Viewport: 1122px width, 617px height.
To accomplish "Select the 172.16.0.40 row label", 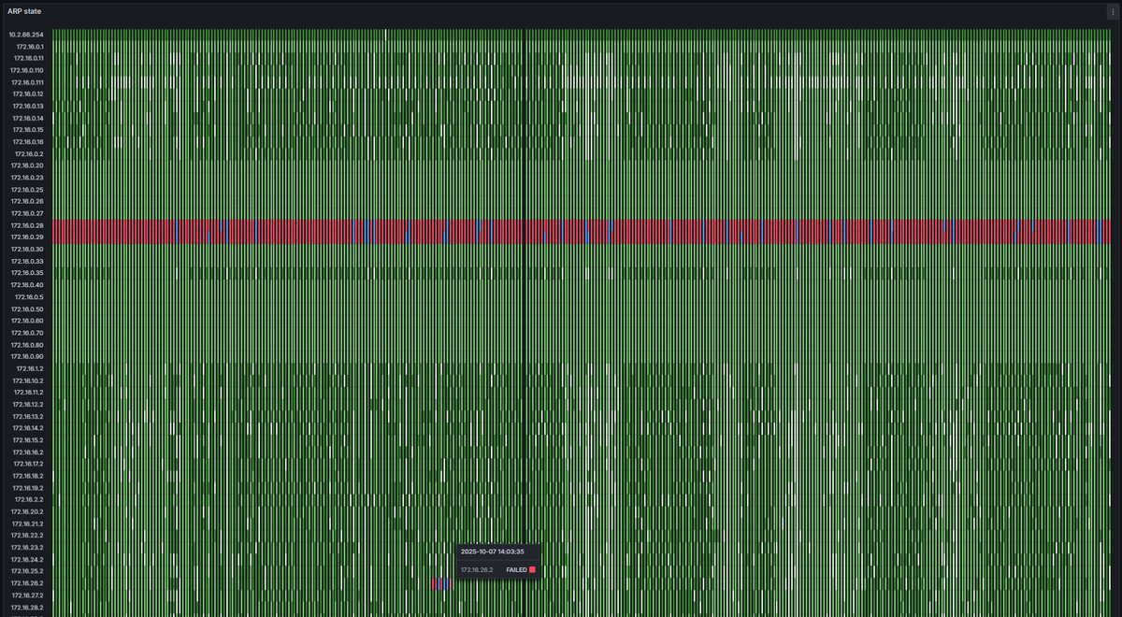I will (x=27, y=285).
